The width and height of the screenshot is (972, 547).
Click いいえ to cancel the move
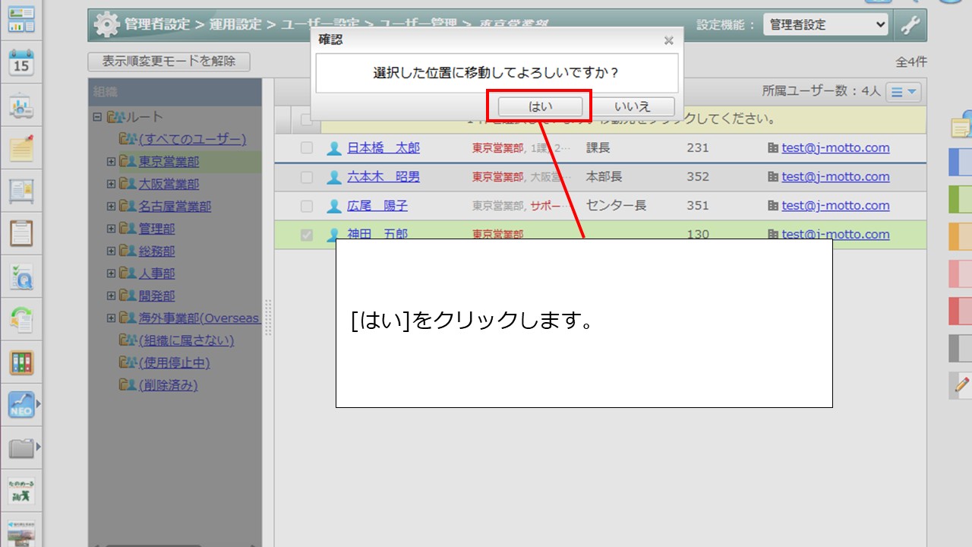(633, 106)
